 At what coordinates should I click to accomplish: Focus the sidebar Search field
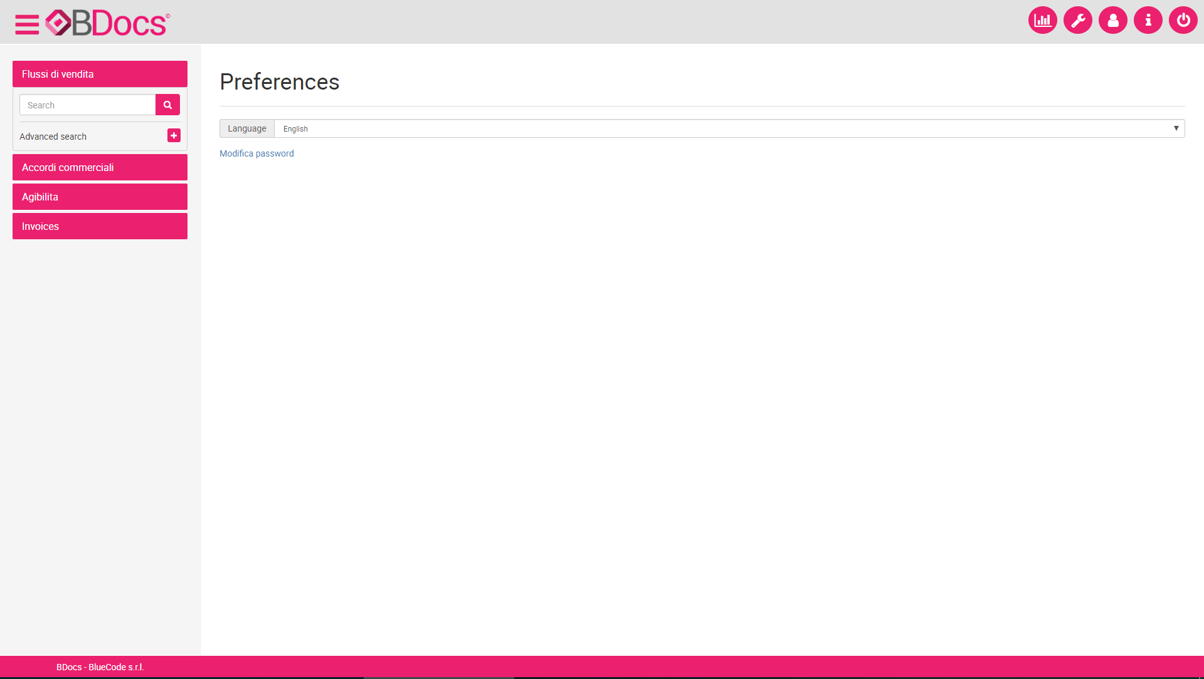pos(87,105)
